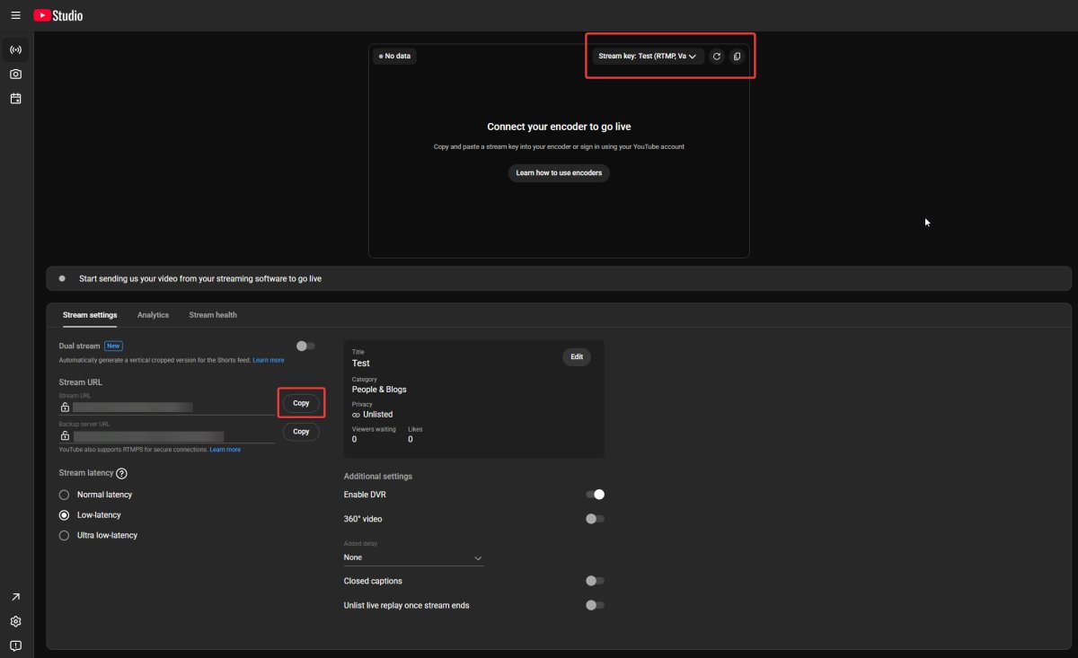The width and height of the screenshot is (1078, 658).
Task: Open Learn more link about Dual stream
Action: pyautogui.click(x=268, y=360)
